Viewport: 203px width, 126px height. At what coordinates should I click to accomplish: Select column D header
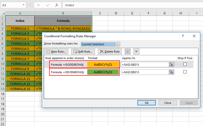[x=116, y=13]
